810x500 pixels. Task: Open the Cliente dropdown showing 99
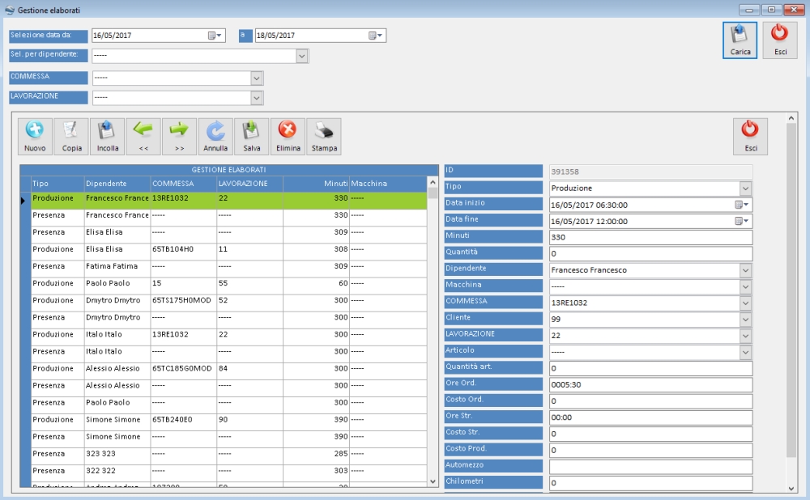(x=745, y=320)
